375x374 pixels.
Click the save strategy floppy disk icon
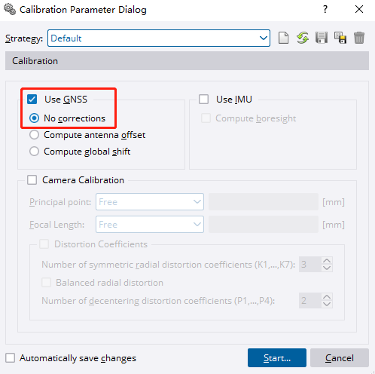[x=322, y=38]
